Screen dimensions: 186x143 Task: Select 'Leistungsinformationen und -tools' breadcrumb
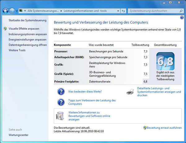[85, 11]
